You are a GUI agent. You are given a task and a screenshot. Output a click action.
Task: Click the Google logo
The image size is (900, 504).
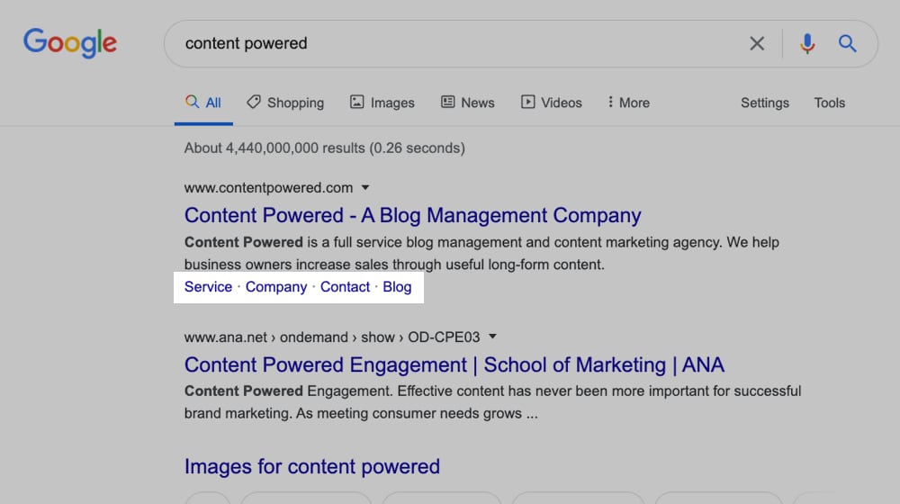pos(70,43)
